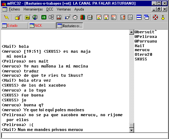Screen dimensions: 169x139
Task: Open the Ventanas menu
Action: point(64,9)
